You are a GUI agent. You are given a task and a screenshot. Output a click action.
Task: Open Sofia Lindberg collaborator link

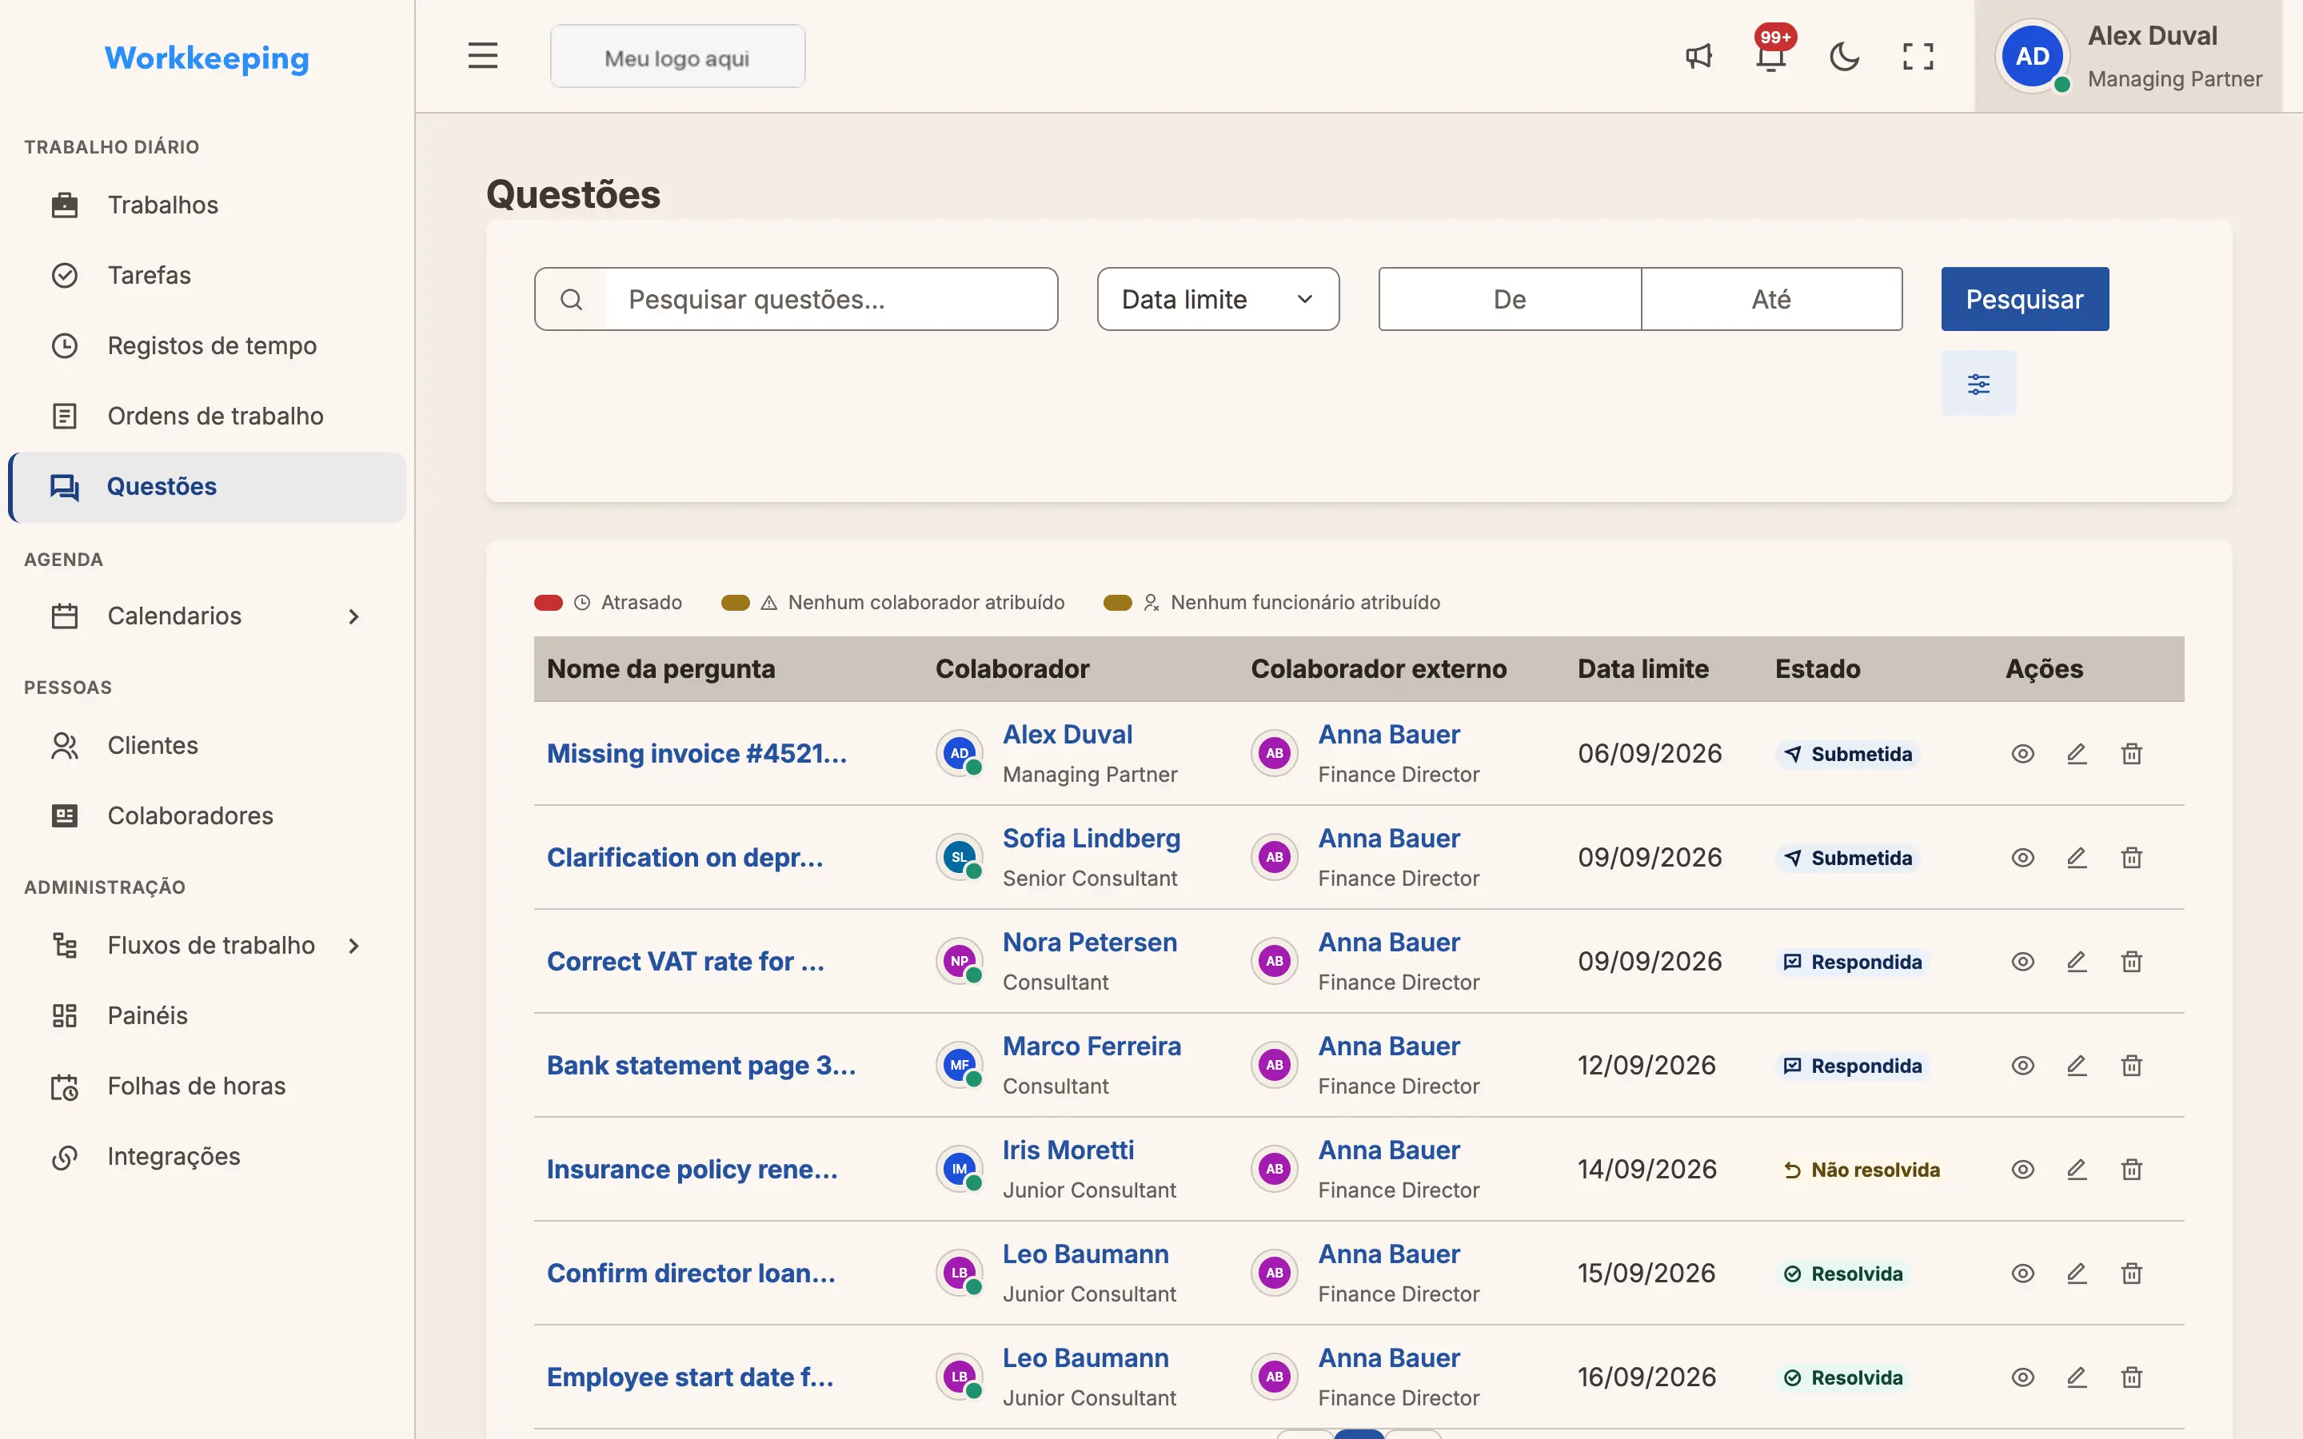[x=1091, y=838]
